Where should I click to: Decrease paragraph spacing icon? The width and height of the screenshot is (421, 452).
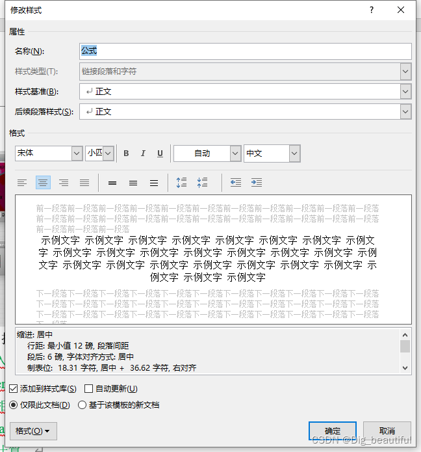[203, 183]
